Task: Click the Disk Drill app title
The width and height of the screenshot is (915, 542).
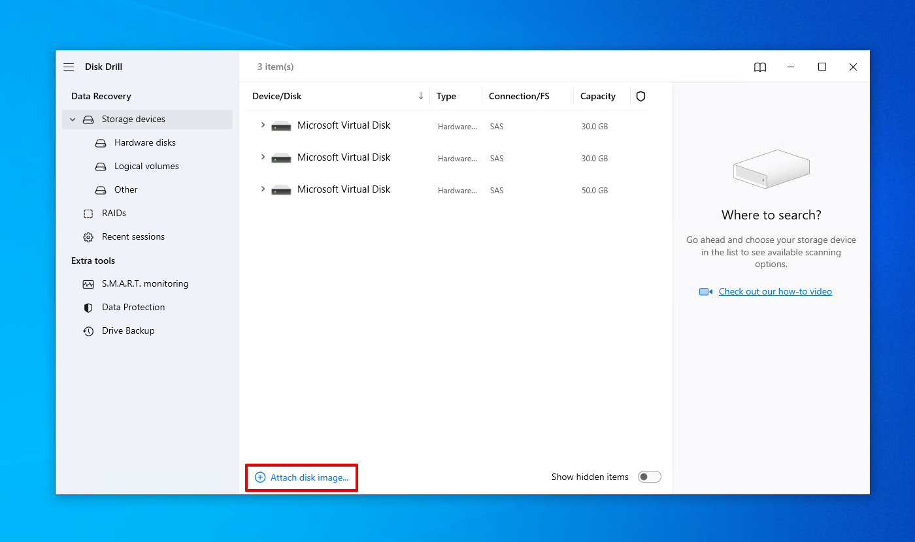Action: 104,67
